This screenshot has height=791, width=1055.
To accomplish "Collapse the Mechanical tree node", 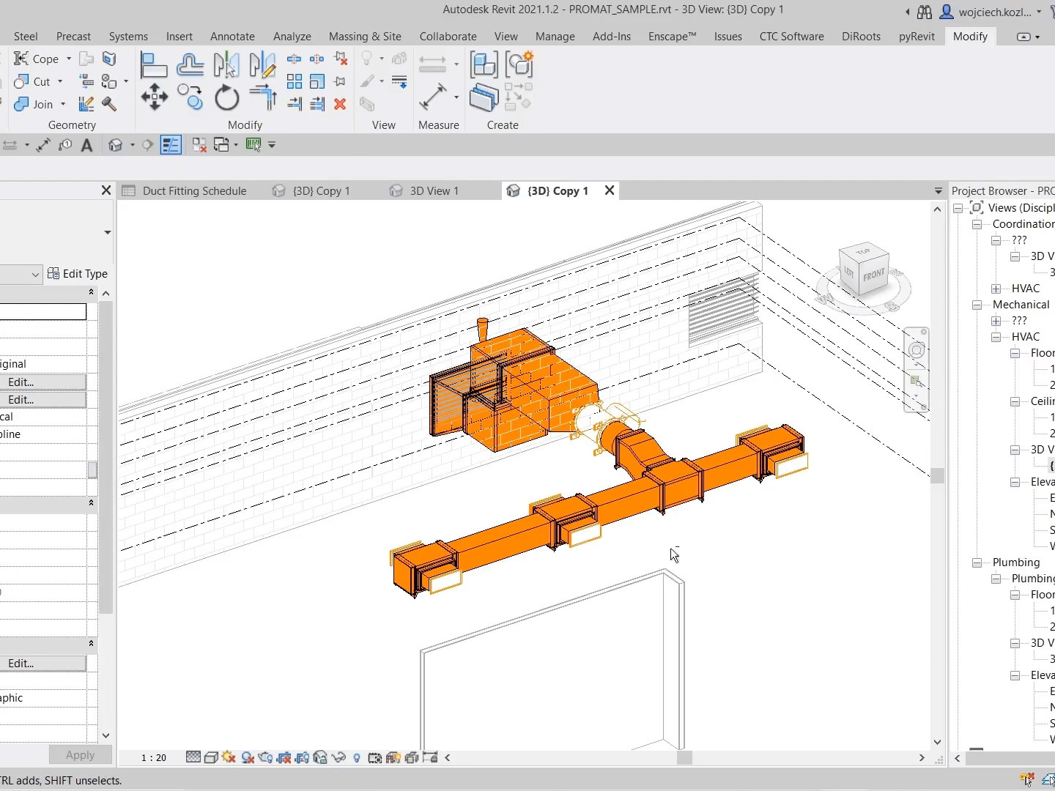I will click(977, 305).
